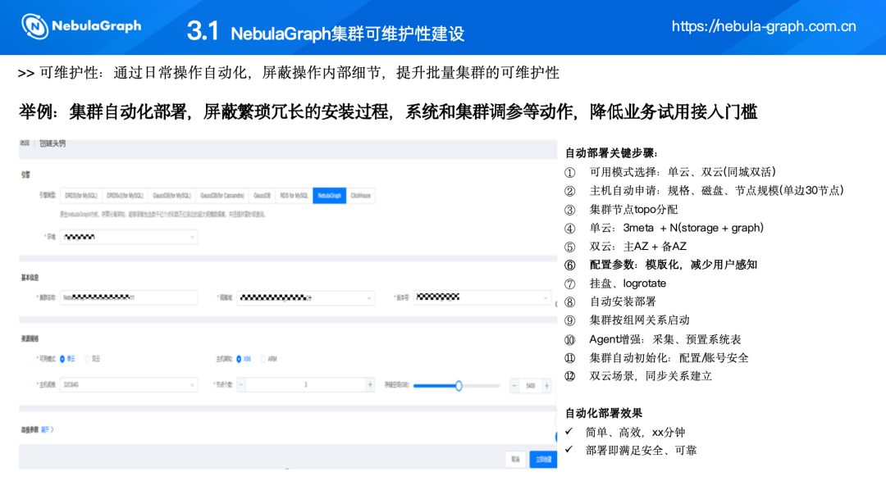Choose the X86 host architecture radio

[x=239, y=359]
